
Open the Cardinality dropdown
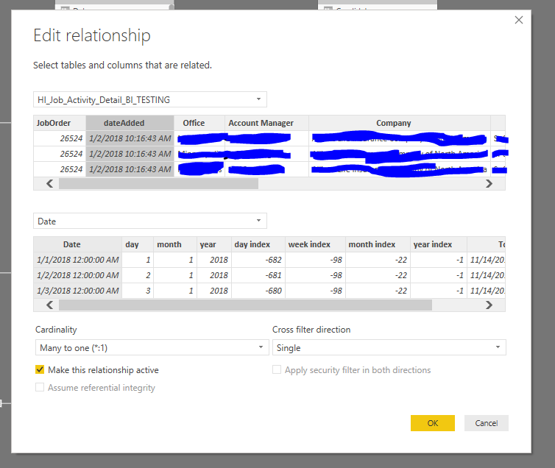[152, 348]
